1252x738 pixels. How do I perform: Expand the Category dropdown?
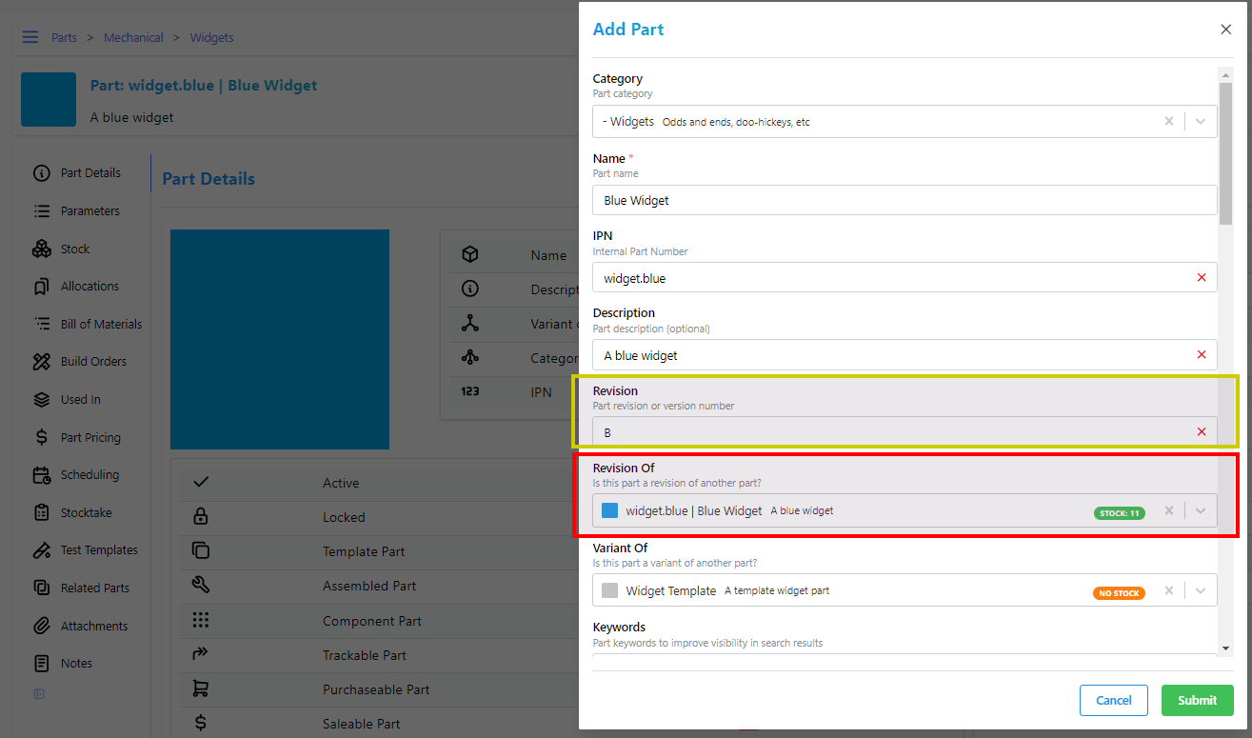[x=1200, y=122]
